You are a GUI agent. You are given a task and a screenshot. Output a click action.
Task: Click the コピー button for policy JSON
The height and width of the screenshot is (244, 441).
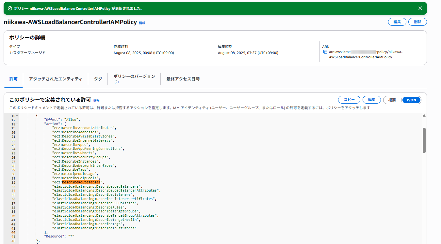pyautogui.click(x=349, y=100)
